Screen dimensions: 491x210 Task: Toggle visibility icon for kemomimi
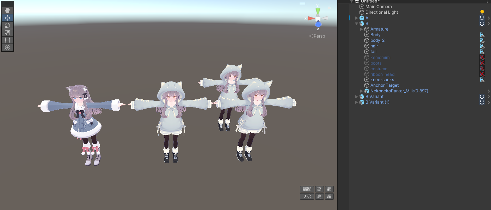click(x=482, y=57)
